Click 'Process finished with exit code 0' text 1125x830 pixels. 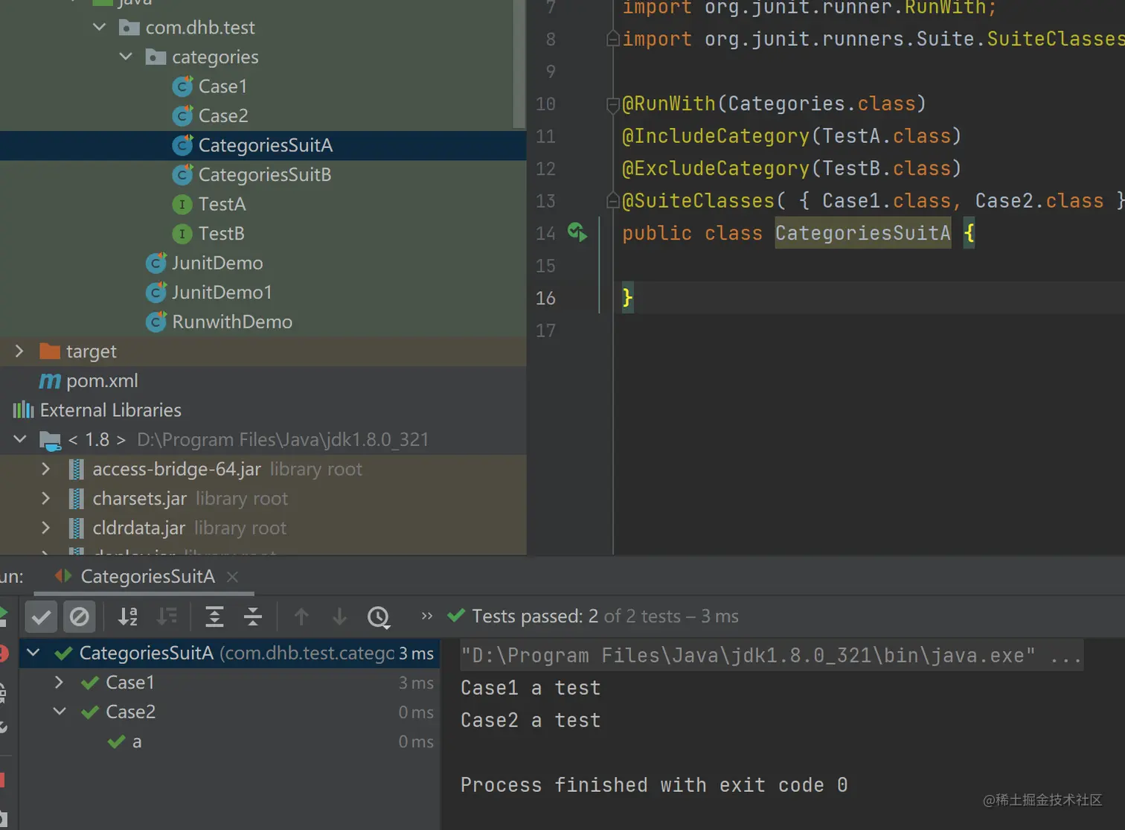point(654,785)
